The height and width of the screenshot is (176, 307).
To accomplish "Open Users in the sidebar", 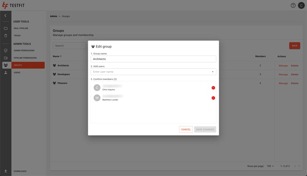I will tap(17, 72).
